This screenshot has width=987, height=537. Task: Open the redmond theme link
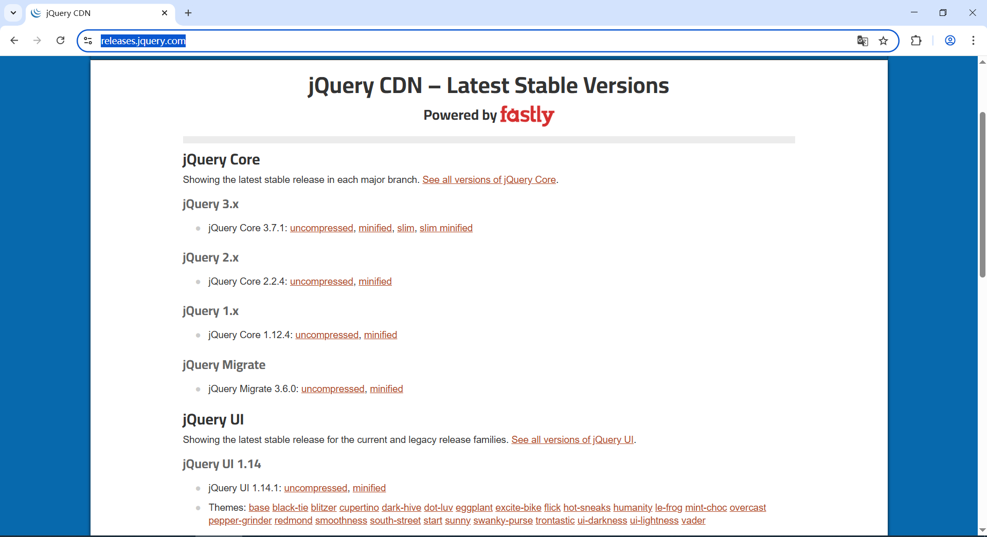294,521
